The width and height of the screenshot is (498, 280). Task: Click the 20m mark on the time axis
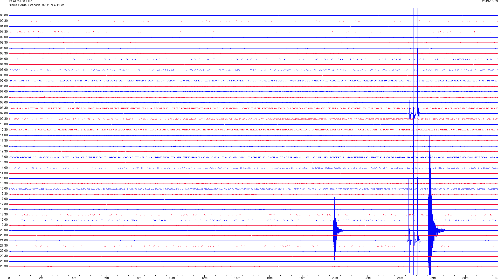point(335,278)
